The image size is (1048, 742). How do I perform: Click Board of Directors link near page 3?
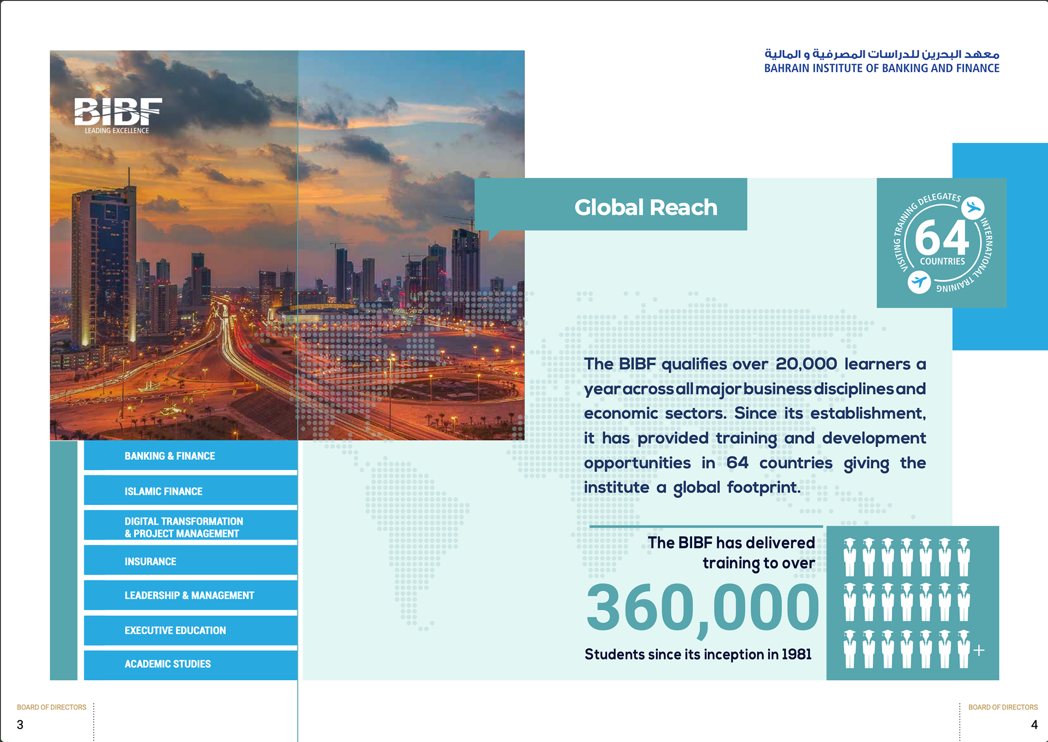pyautogui.click(x=51, y=707)
